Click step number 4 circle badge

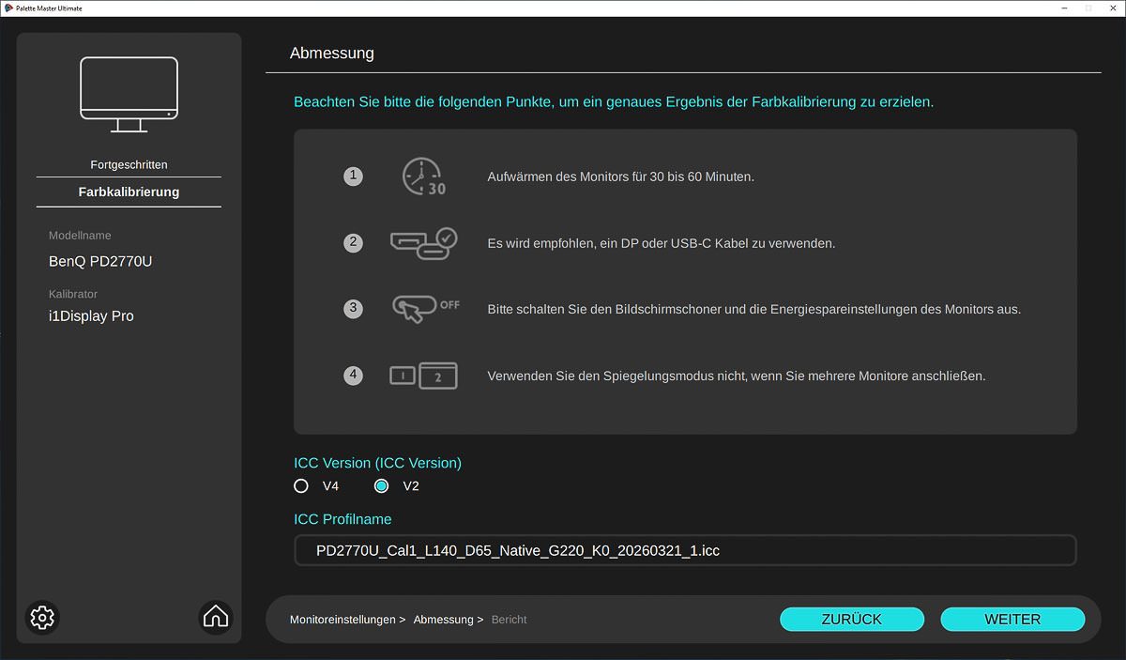click(x=353, y=376)
